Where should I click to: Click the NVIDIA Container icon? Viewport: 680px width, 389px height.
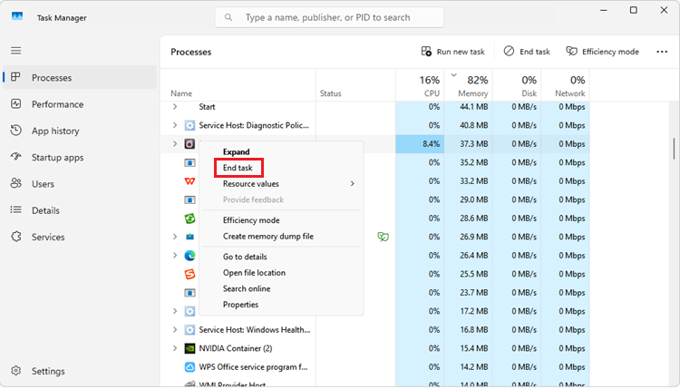(189, 348)
